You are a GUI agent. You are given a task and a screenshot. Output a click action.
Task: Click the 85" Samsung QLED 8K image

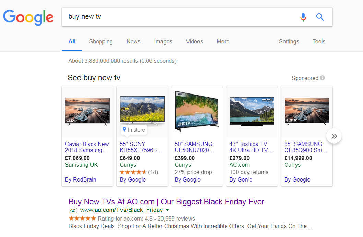tap(307, 111)
